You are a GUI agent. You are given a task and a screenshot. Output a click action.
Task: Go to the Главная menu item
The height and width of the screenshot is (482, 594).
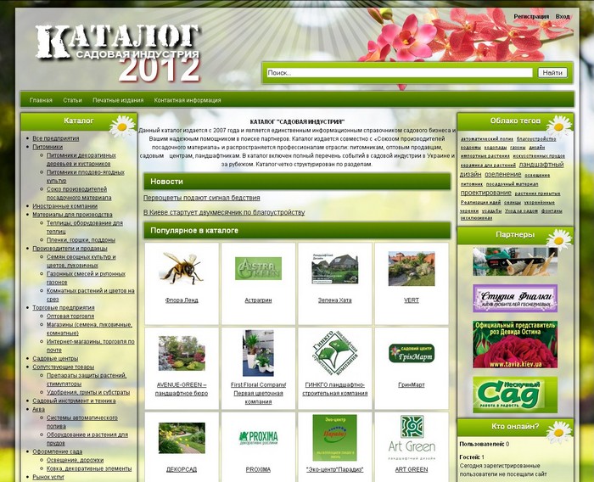tap(41, 100)
